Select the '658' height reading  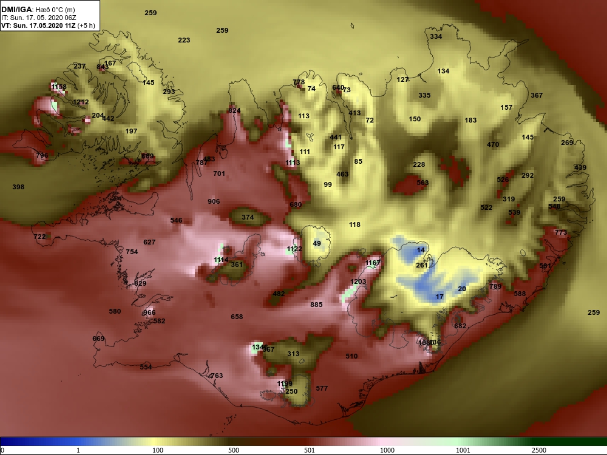(237, 317)
